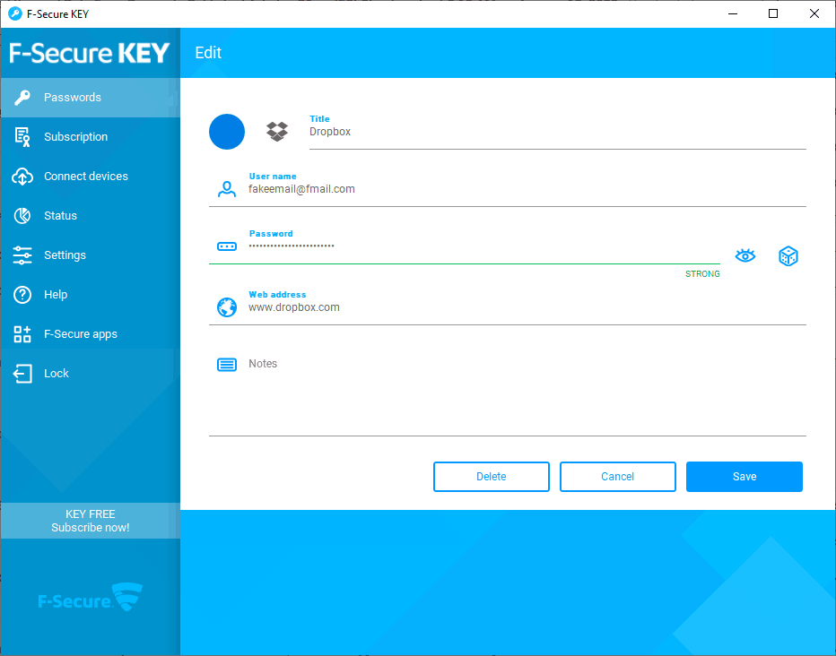
Task: Click the F-Secure KEY title bar icon
Action: coord(15,13)
